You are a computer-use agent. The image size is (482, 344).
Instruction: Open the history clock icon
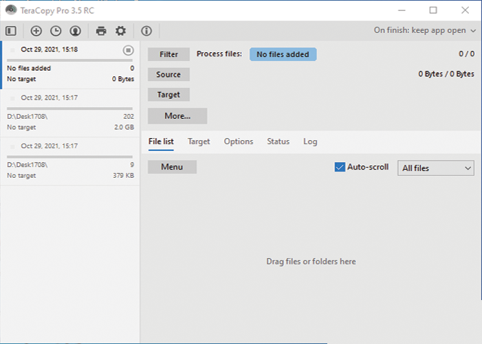[x=56, y=31]
